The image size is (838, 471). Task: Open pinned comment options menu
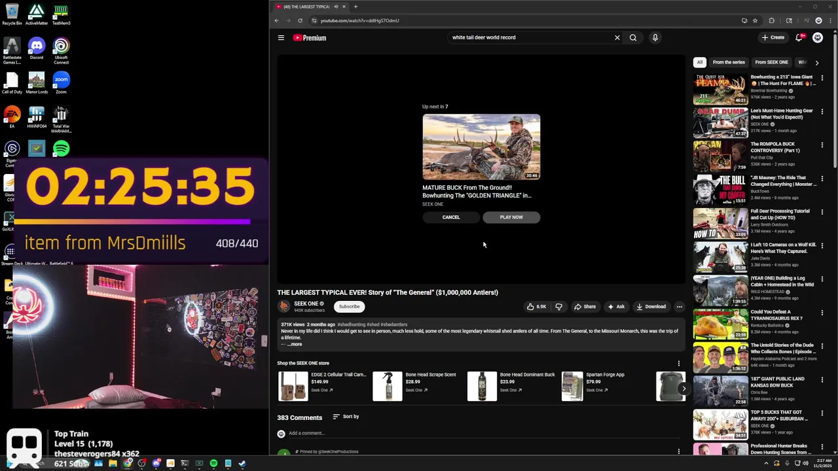[x=679, y=451]
